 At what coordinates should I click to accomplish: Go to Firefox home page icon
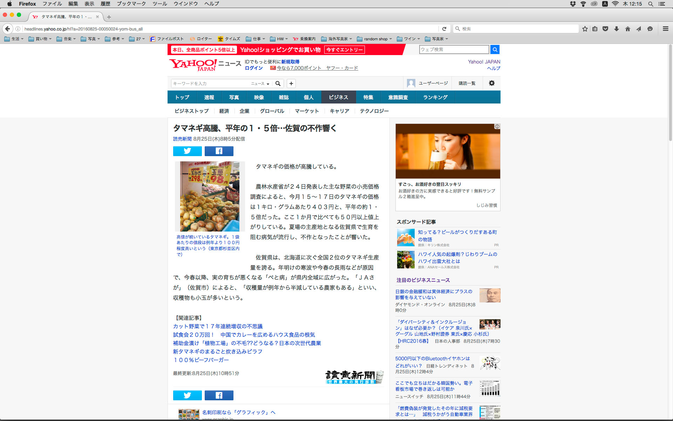point(627,29)
